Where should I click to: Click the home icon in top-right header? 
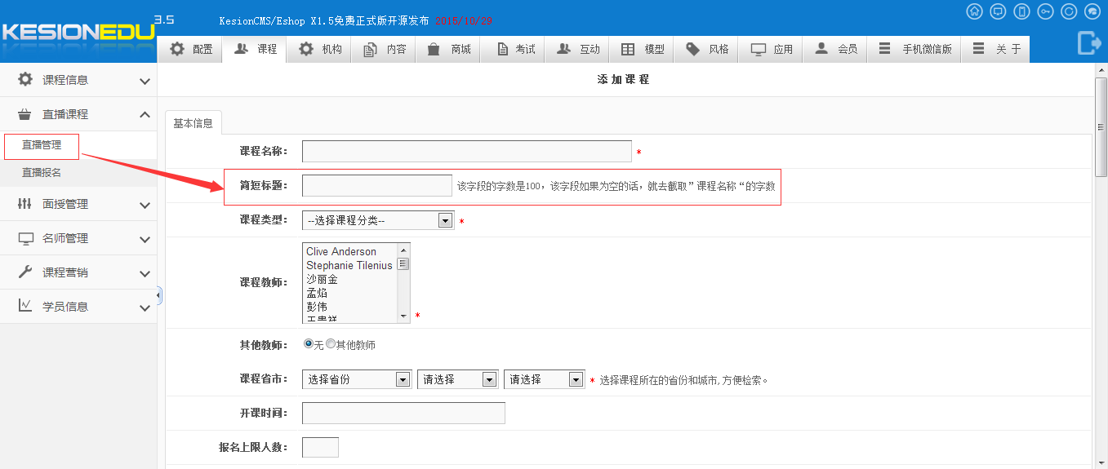click(974, 11)
